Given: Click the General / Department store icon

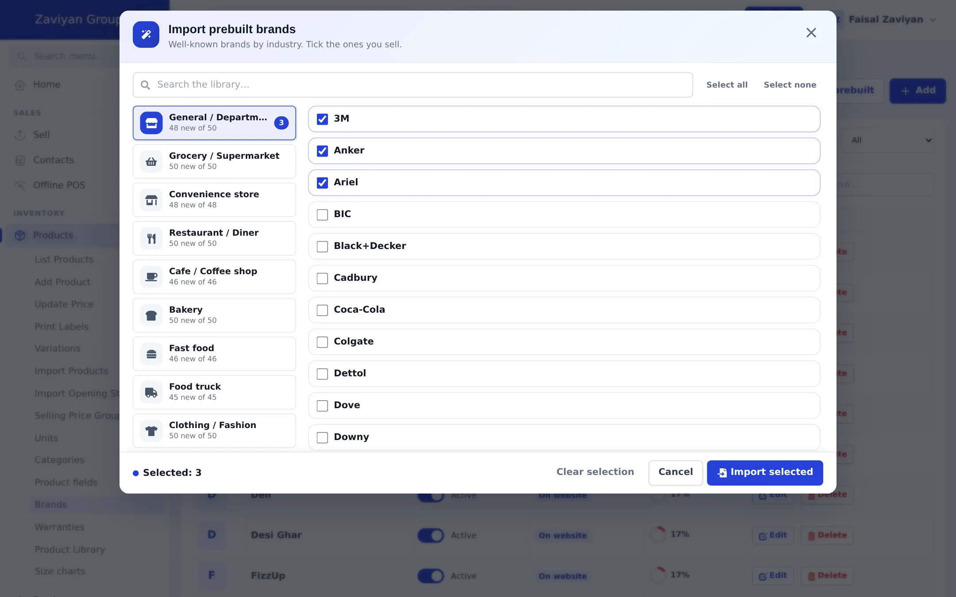Looking at the screenshot, I should click(x=151, y=123).
